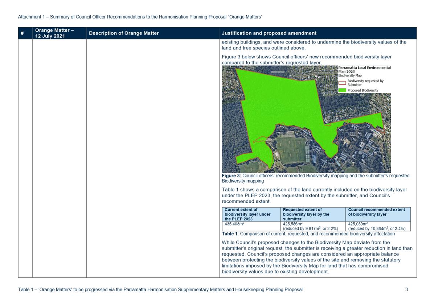Select the 'Biodiversity Map' legend subtitle
Image resolution: width=426 pixels, height=301 pixels.
point(350,75)
